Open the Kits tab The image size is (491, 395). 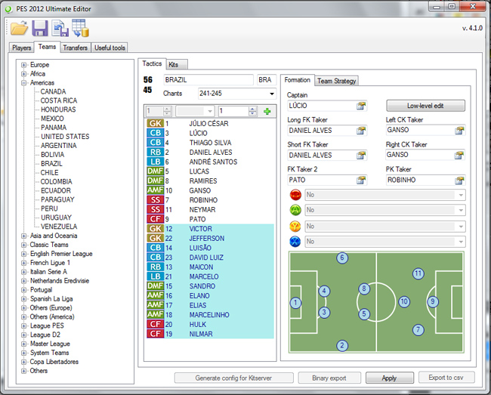tap(177, 64)
